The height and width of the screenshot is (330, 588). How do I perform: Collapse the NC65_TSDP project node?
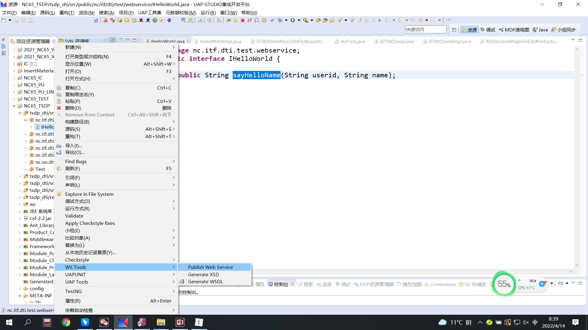click(x=14, y=106)
